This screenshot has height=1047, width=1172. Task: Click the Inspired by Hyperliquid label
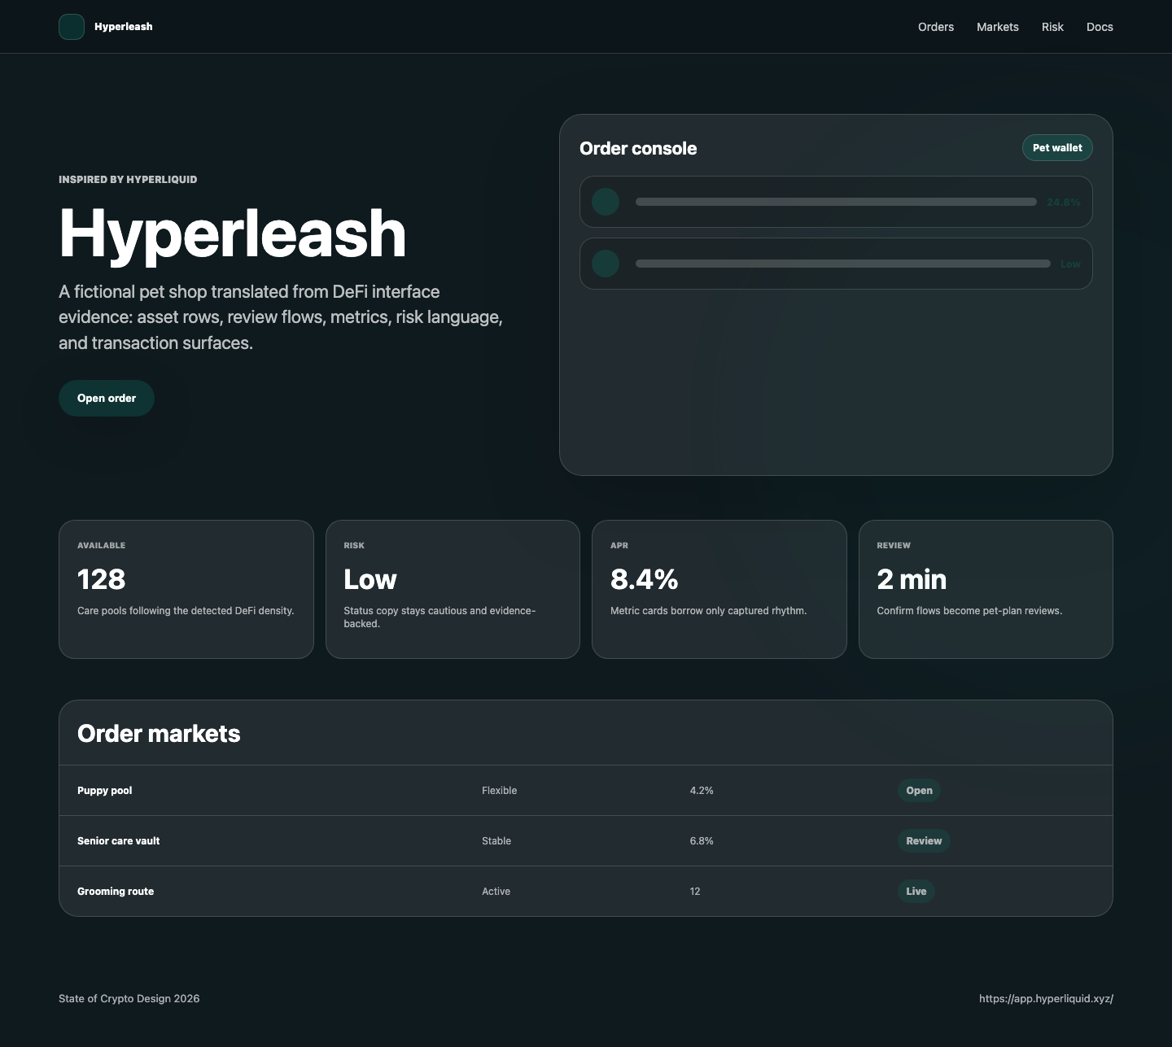tap(128, 179)
